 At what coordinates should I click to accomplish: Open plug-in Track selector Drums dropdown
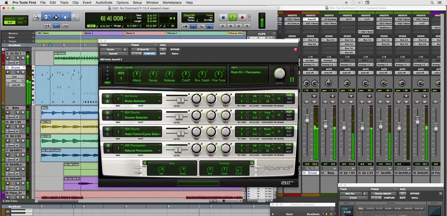pyautogui.click(x=111, y=49)
